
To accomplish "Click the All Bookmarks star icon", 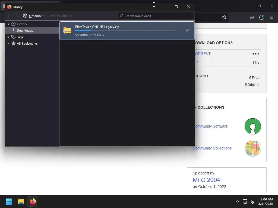I will point(14,43).
